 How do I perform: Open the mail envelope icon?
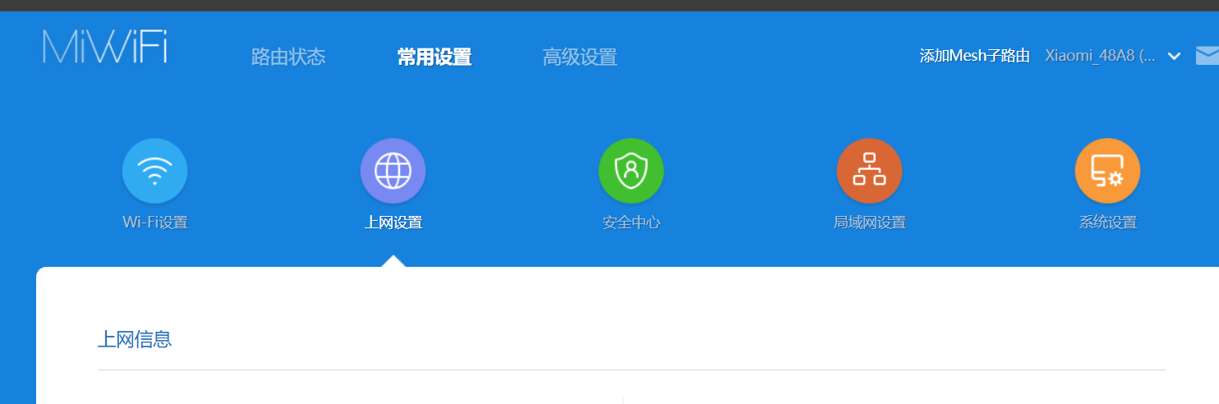[x=1207, y=56]
